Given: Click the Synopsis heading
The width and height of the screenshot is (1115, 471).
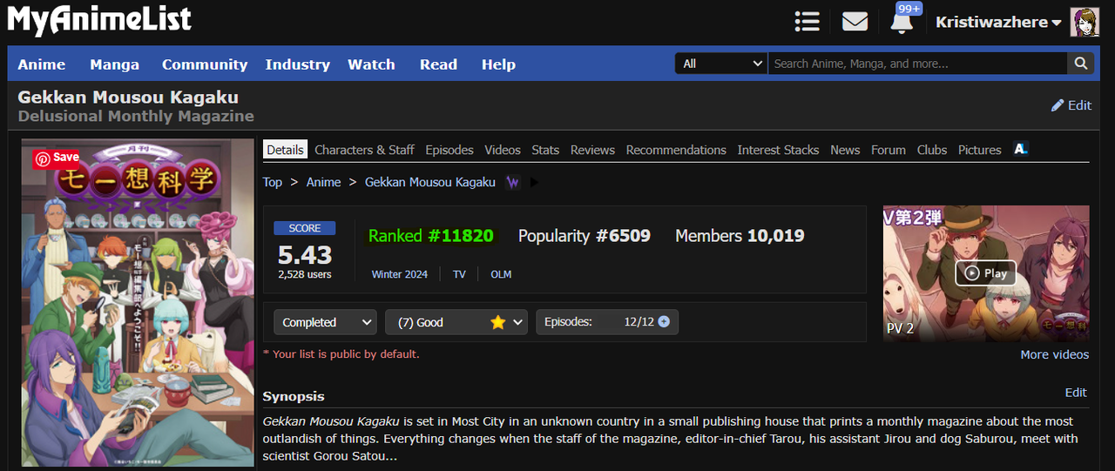Looking at the screenshot, I should pos(294,396).
